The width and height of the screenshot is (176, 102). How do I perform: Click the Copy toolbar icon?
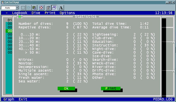(x=29, y=8)
